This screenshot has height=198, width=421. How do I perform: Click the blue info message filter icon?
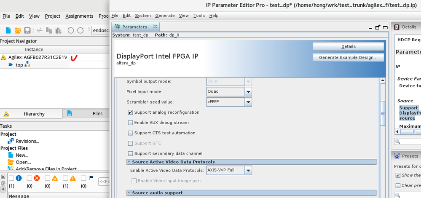19,178
